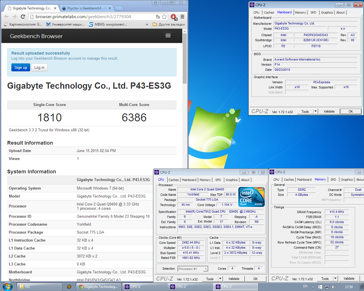
Task: Click the Upload Date June 15 2015 value
Action: (96, 151)
